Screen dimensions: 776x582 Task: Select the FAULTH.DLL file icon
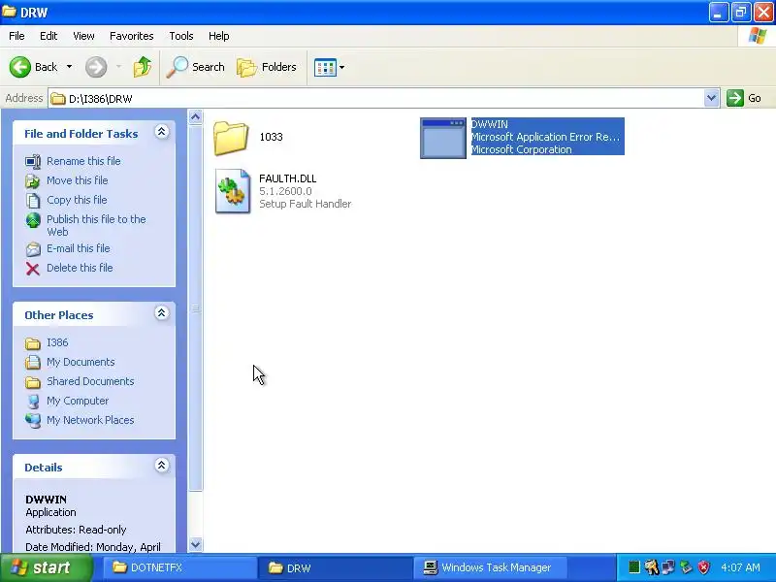pyautogui.click(x=233, y=191)
